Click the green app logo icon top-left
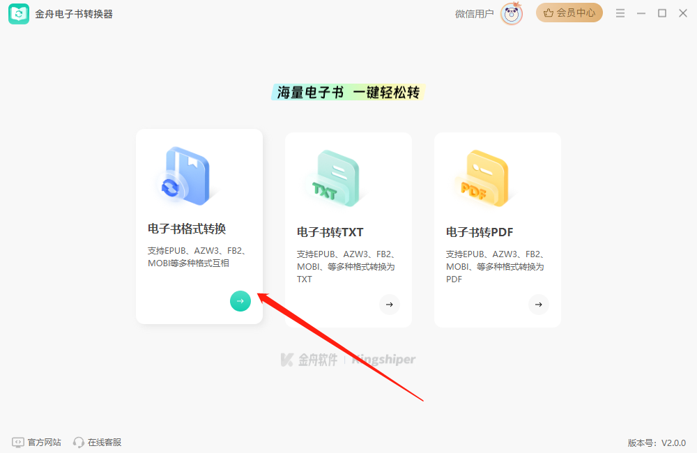This screenshot has height=453, width=697. click(19, 13)
